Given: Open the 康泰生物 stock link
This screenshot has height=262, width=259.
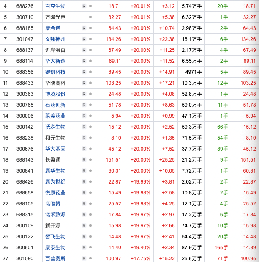Looking at the screenshot, I should point(55,248).
